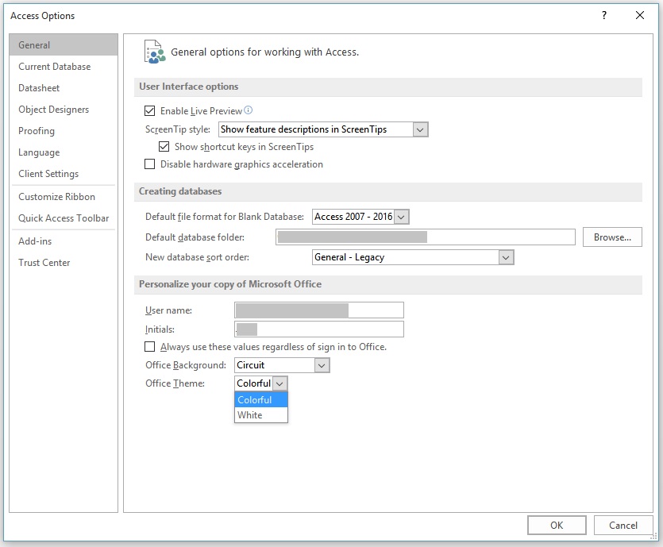Enable Disable hardware graphics acceleration

tap(150, 164)
